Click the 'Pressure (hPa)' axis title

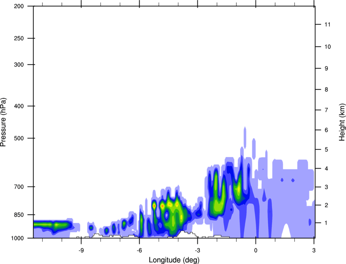[x=3, y=122]
